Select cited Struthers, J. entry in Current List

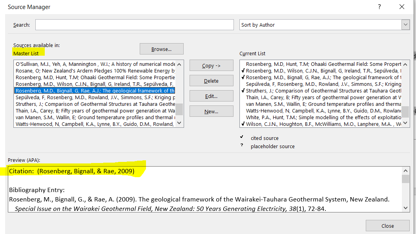(x=321, y=91)
